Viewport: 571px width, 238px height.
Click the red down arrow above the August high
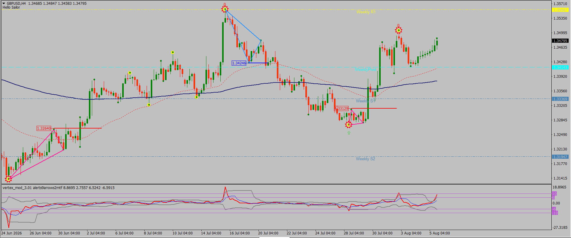(x=399, y=25)
